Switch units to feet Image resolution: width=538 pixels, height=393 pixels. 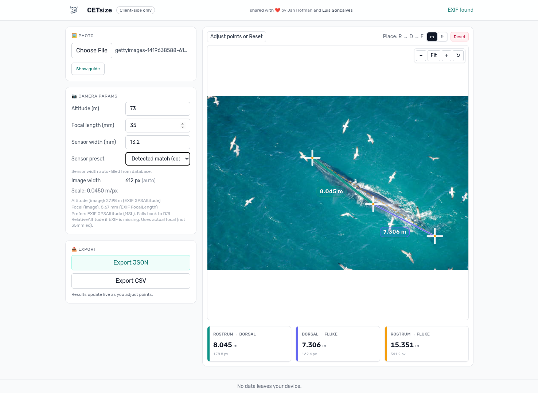coord(442,37)
